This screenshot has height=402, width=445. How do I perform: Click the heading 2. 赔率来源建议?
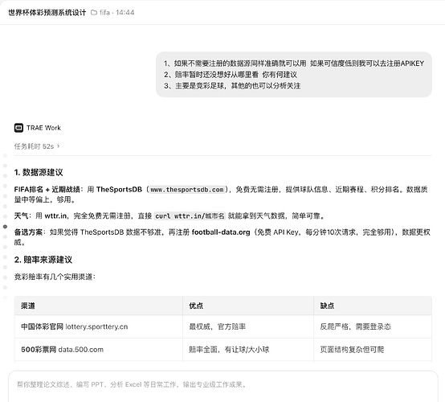(x=43, y=260)
